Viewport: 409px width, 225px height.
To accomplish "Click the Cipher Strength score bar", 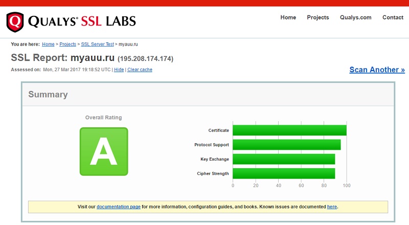I will [284, 173].
